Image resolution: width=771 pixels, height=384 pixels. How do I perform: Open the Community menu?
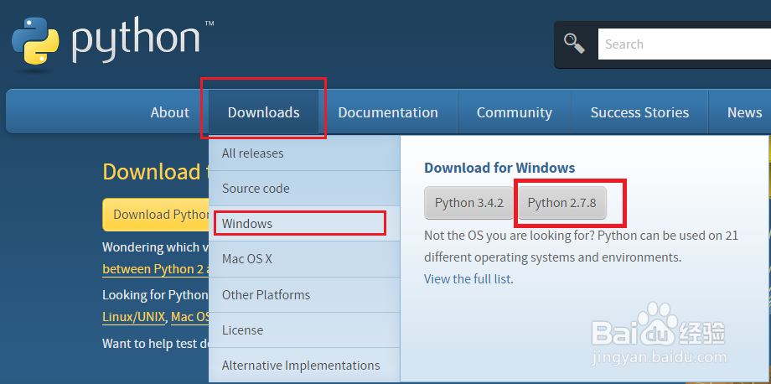515,112
